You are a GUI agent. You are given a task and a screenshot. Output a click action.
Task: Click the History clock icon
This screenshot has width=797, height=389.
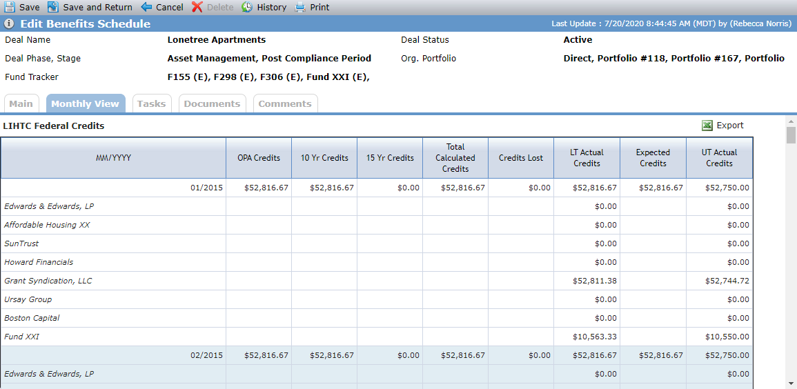pos(247,7)
